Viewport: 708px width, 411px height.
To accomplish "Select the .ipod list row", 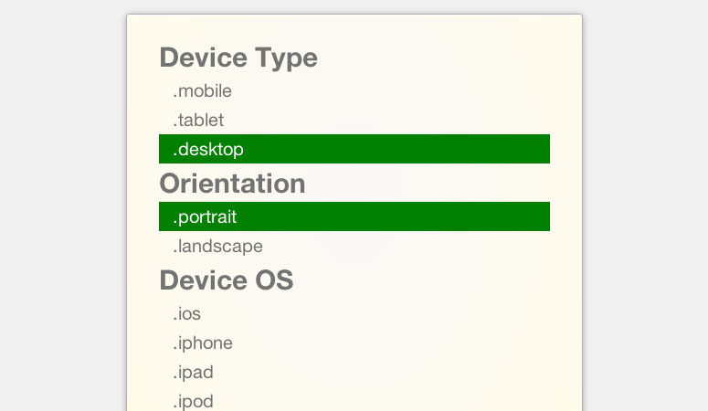I will 354,400.
